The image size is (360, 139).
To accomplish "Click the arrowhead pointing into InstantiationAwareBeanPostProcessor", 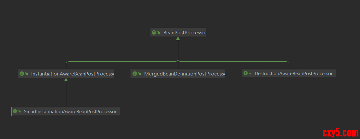I will pos(66,80).
